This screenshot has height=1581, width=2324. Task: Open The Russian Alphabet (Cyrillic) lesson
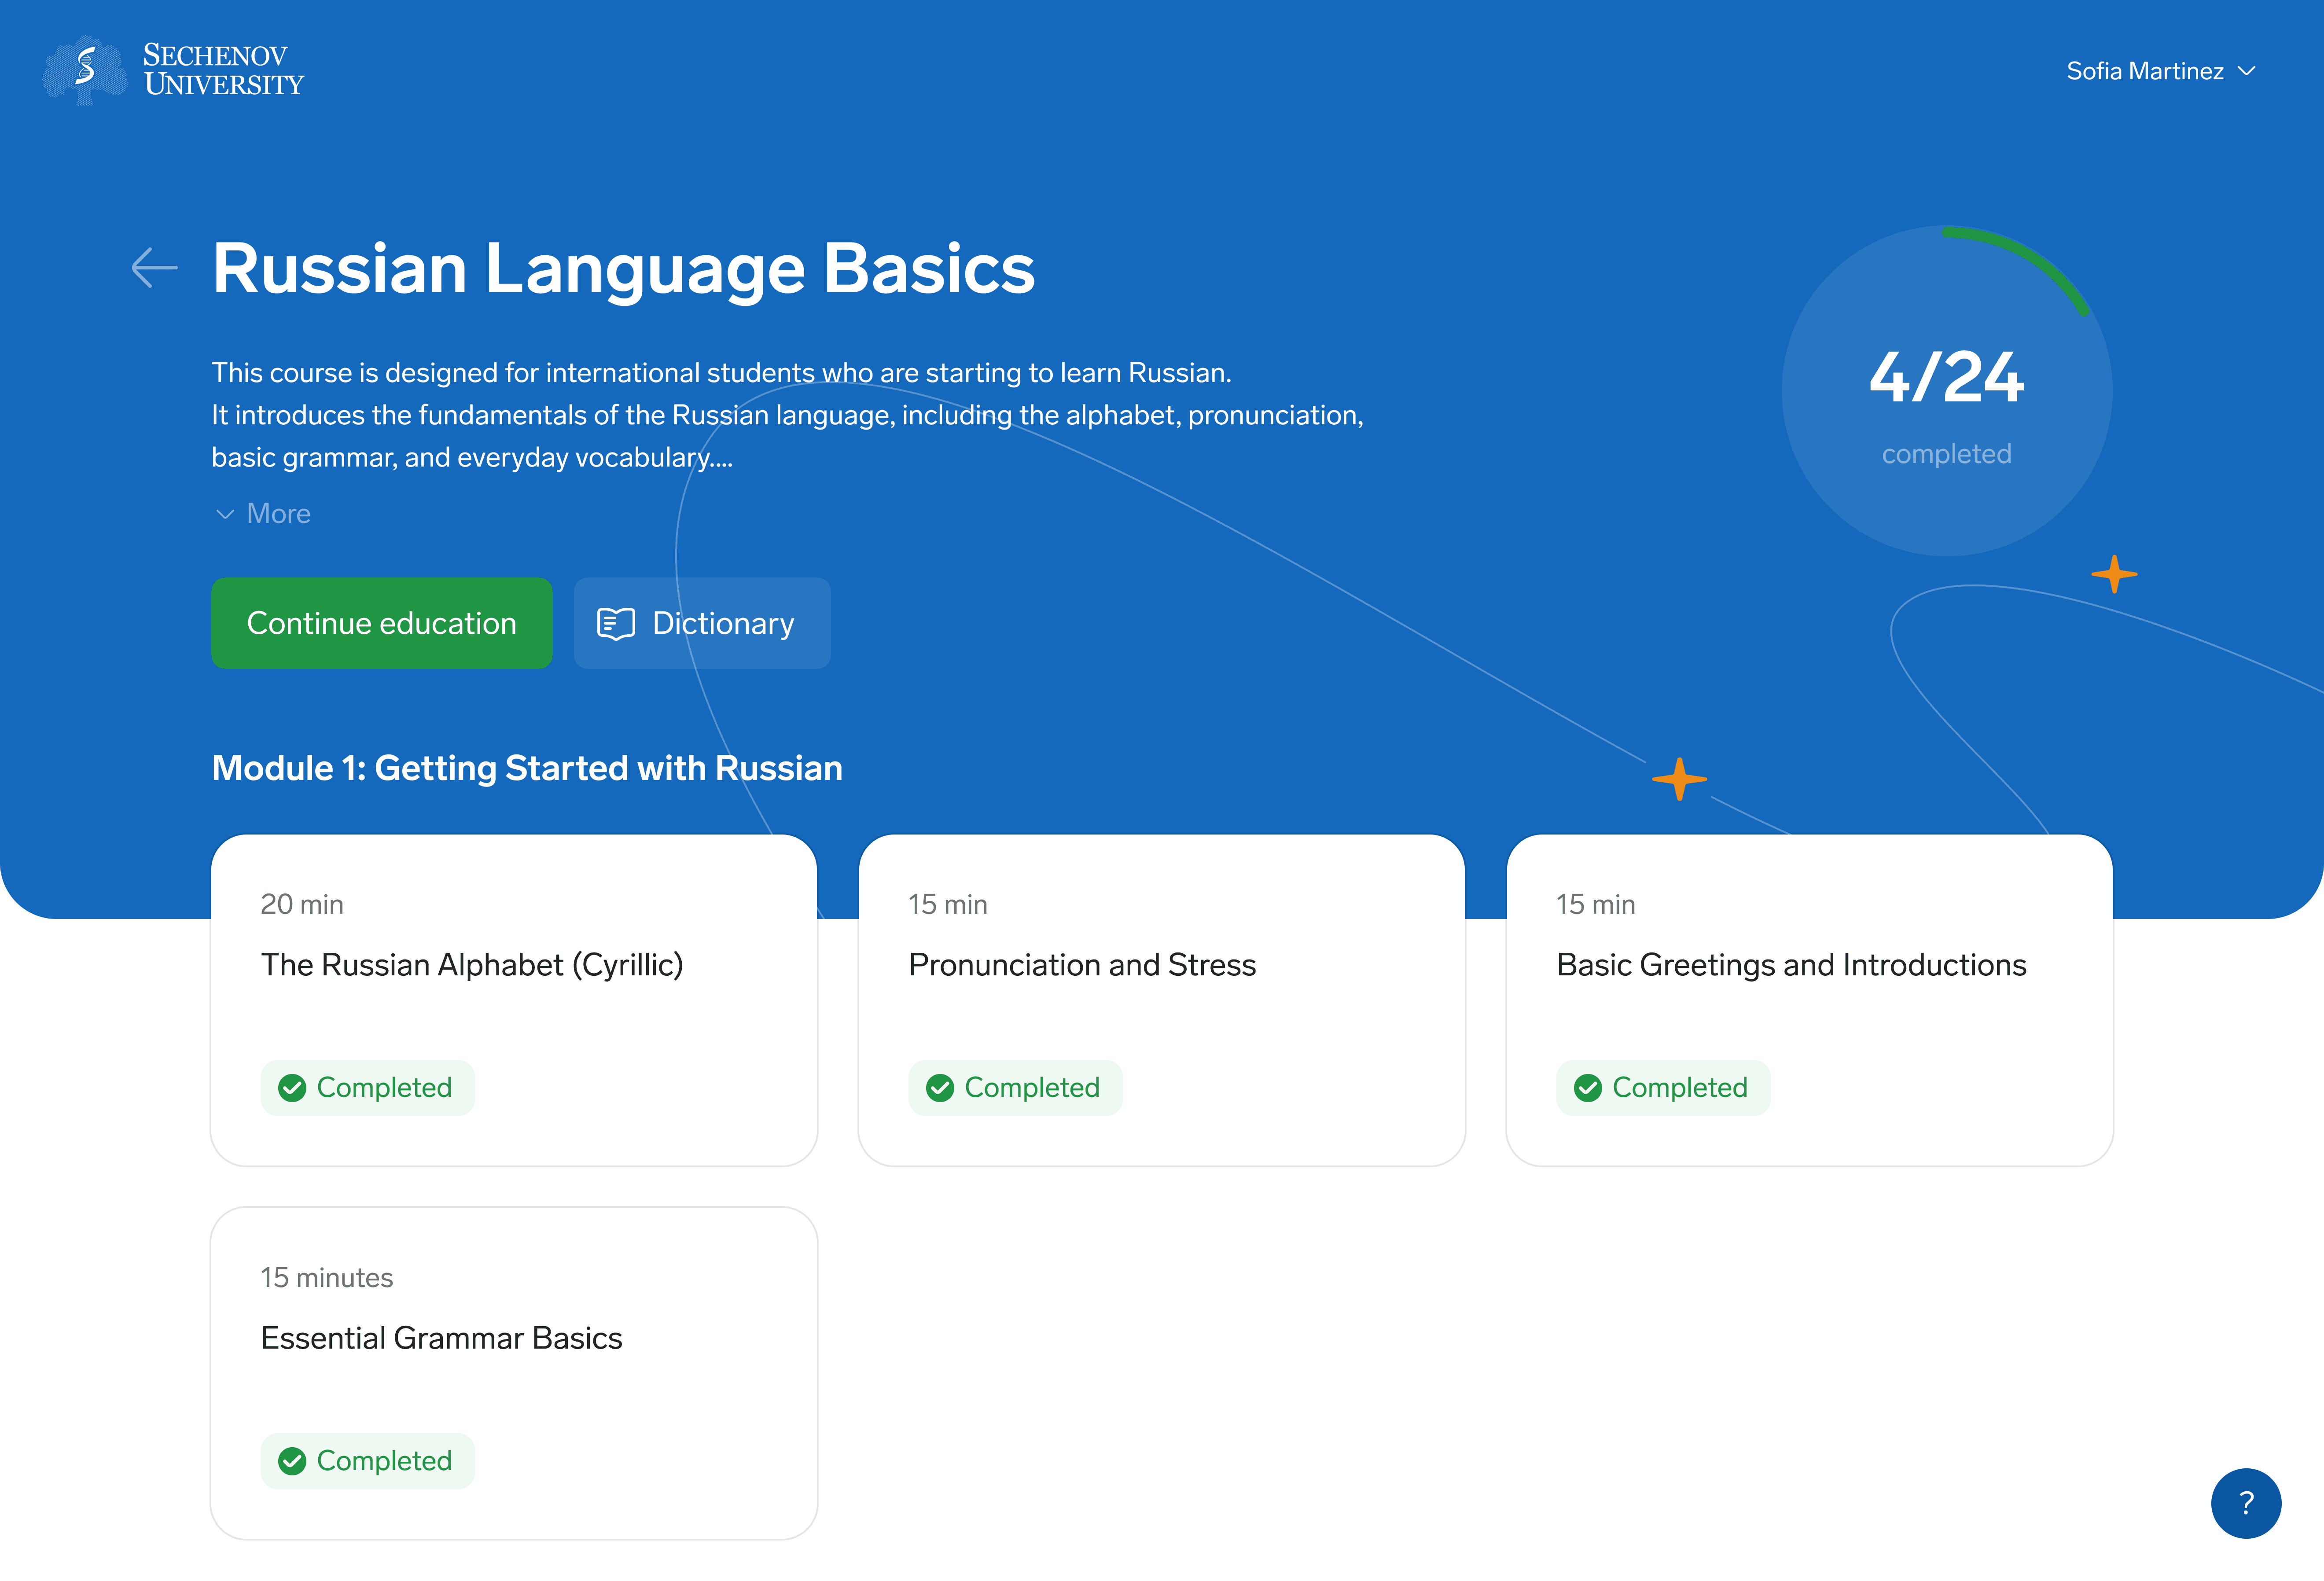click(472, 965)
